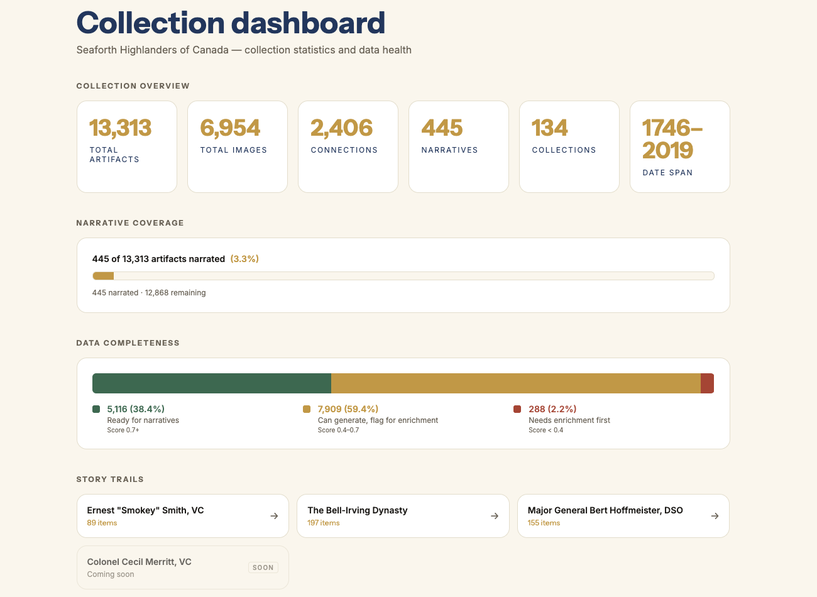817x597 pixels.
Task: Click the NARRATIVE COVERAGE section heading
Action: pyautogui.click(x=130, y=223)
